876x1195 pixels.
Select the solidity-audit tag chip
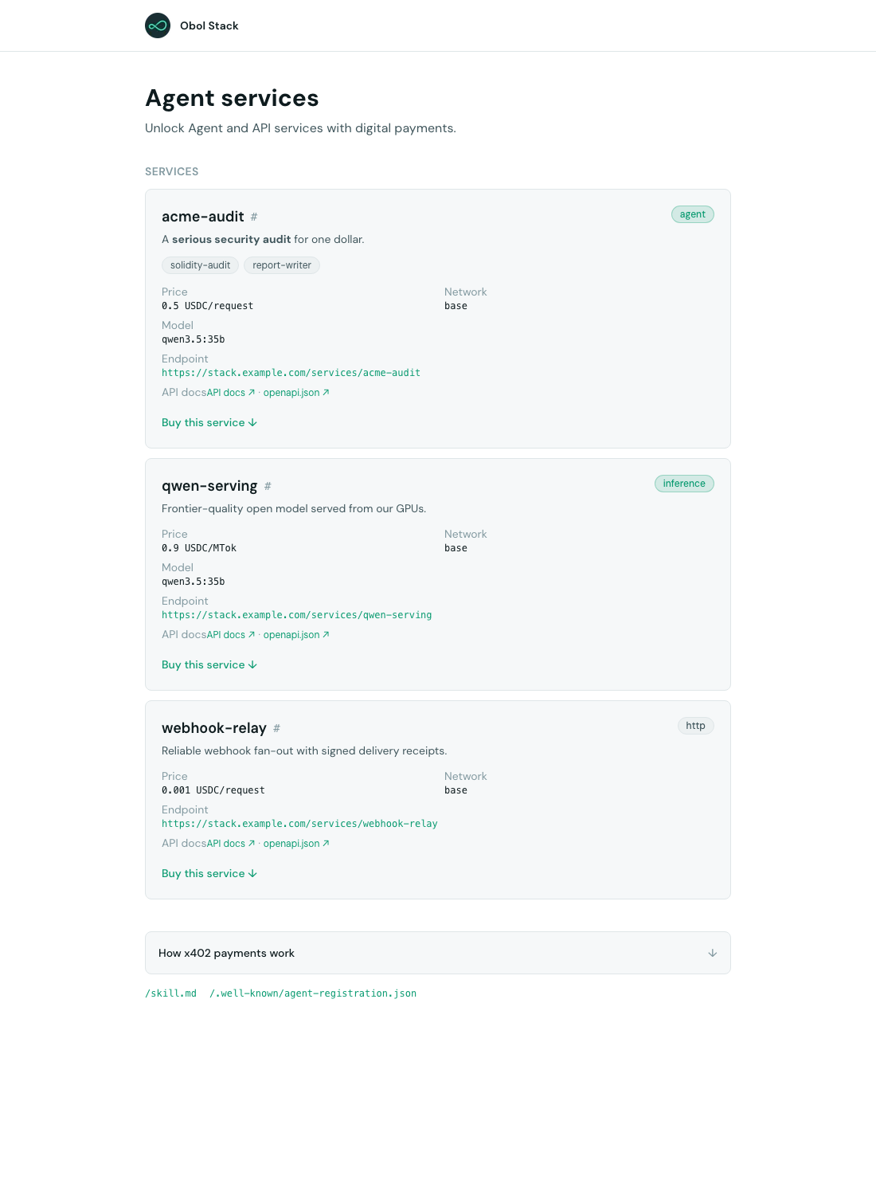[x=200, y=265]
